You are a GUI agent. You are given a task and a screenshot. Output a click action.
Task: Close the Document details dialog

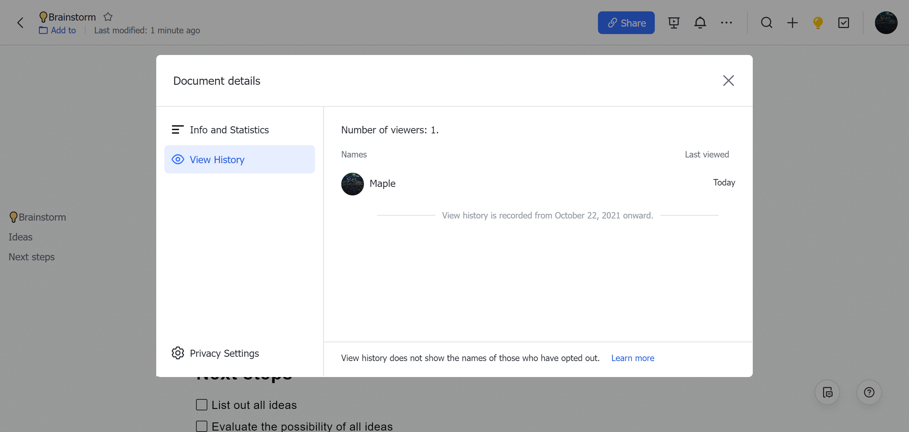[728, 81]
